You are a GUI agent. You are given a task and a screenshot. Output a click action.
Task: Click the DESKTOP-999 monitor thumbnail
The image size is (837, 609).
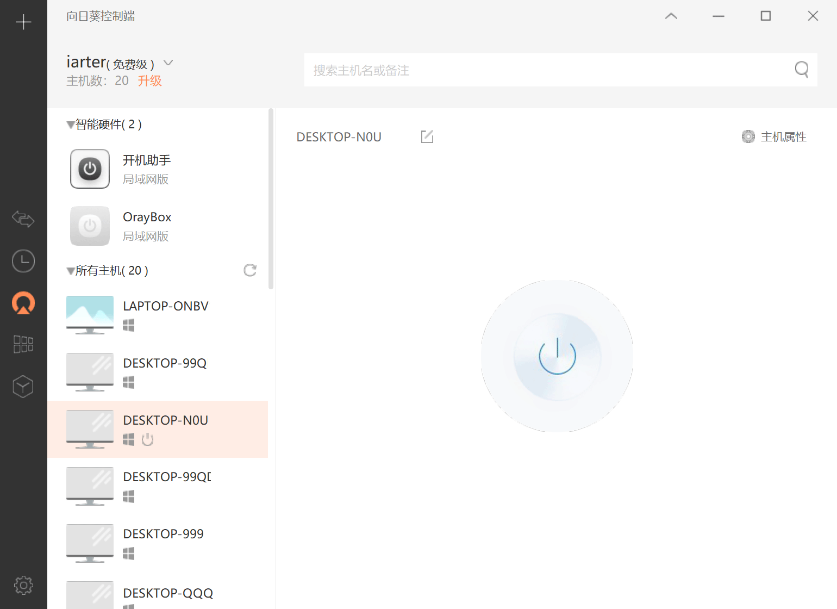90,543
